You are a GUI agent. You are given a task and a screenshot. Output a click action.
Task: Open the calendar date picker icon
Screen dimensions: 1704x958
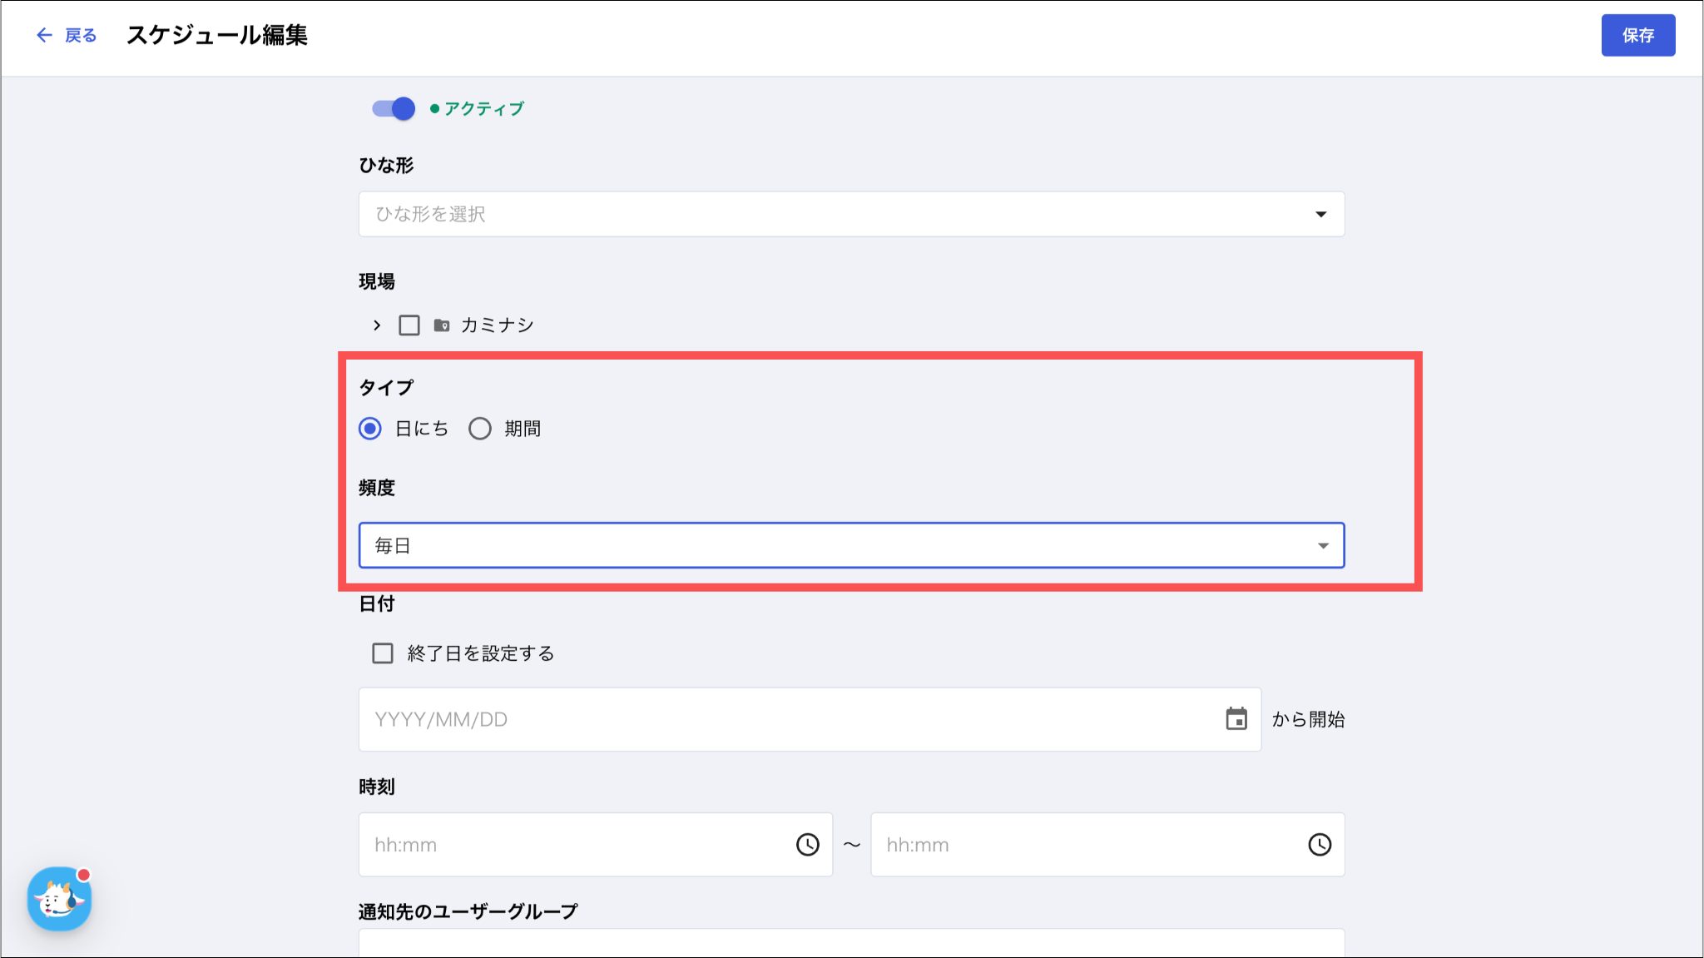coord(1236,719)
